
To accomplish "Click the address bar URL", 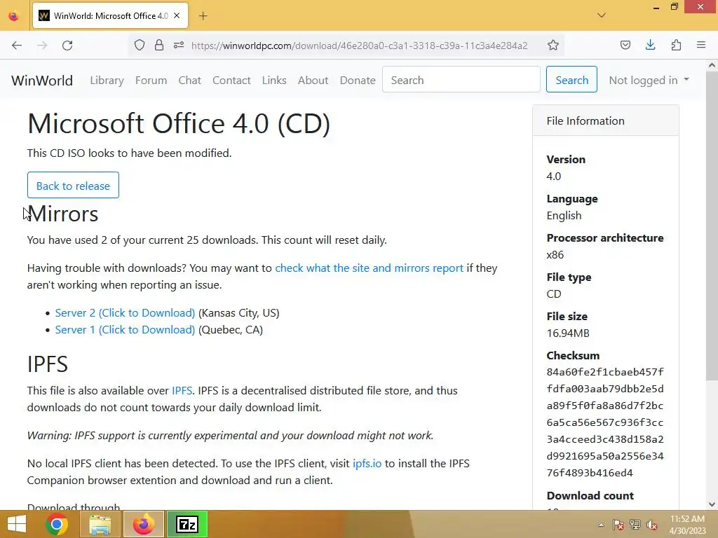I will pyautogui.click(x=360, y=46).
